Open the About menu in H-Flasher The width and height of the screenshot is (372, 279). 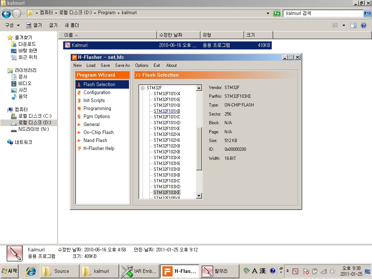(171, 65)
